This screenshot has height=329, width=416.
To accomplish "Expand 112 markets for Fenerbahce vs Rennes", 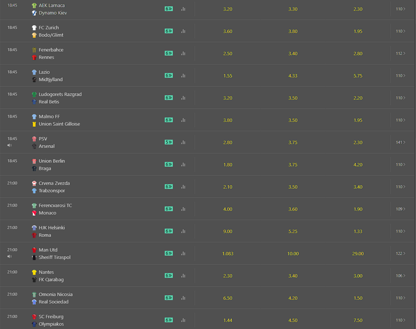I will 400,54.
